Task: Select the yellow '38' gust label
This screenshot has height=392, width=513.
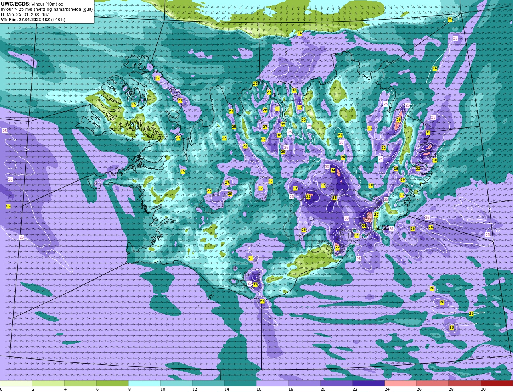Action: coord(399,120)
